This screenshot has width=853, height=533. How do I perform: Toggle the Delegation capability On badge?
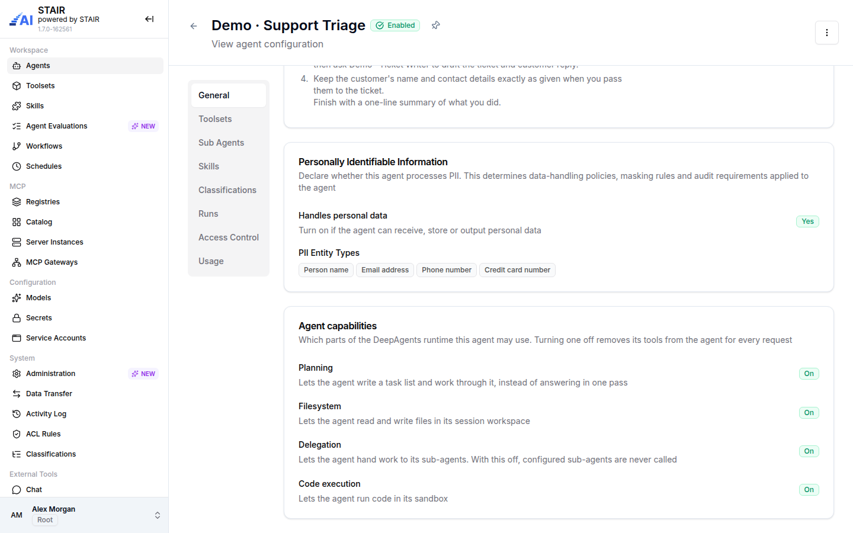(x=809, y=451)
